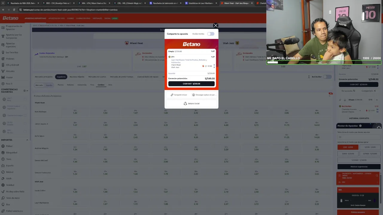Image resolution: width=383 pixels, height=215 pixels.
Task: Open Social menu item
Action: pyautogui.click(x=107, y=18)
